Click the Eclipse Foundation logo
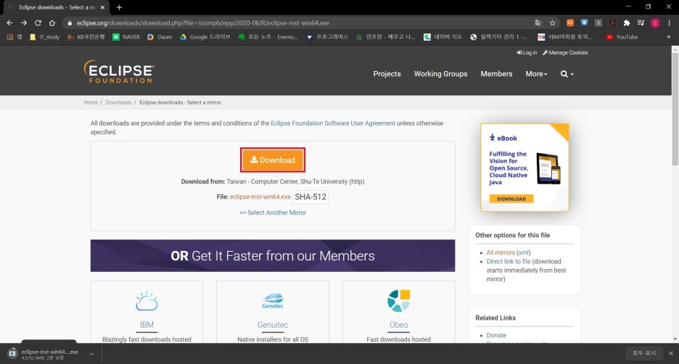Viewport: 679px width, 364px height. pyautogui.click(x=119, y=71)
